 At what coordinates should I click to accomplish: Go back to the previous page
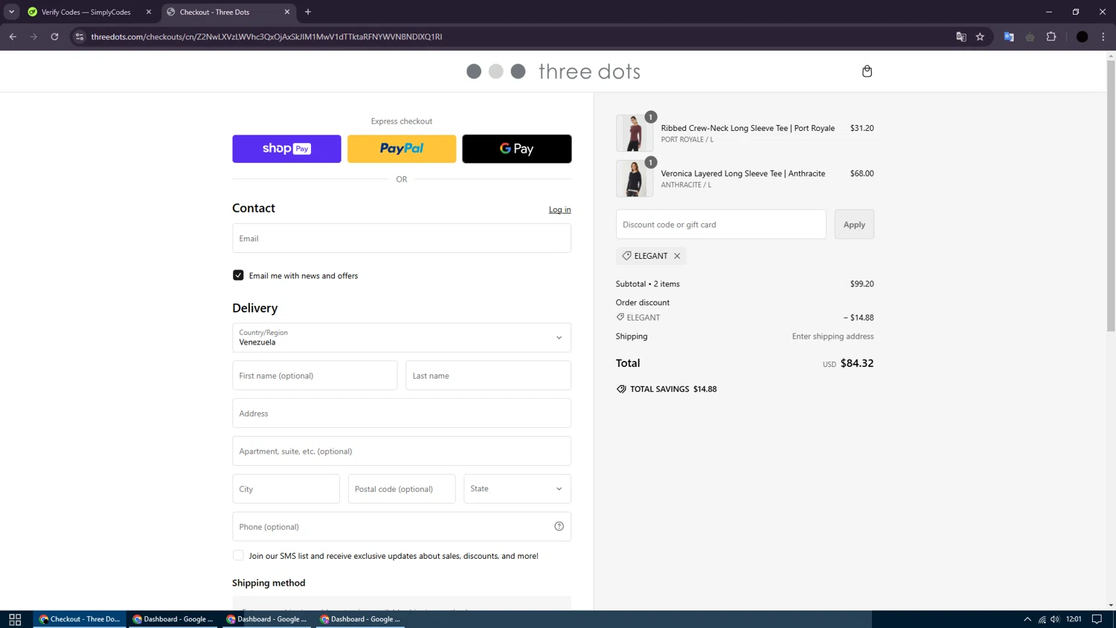(x=13, y=36)
